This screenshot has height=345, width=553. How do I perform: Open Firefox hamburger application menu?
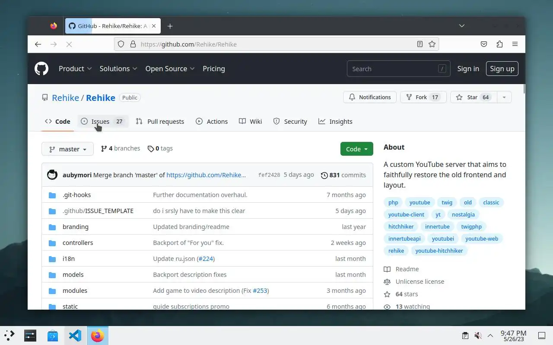pos(515,44)
